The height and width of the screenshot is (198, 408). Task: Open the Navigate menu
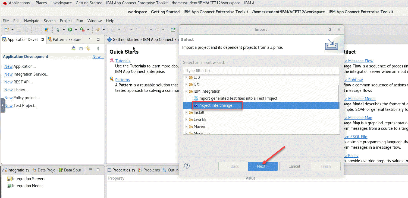click(x=32, y=21)
